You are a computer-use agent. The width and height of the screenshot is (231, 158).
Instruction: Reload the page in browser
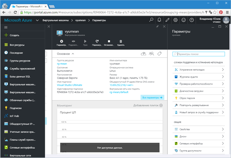coord(15,12)
